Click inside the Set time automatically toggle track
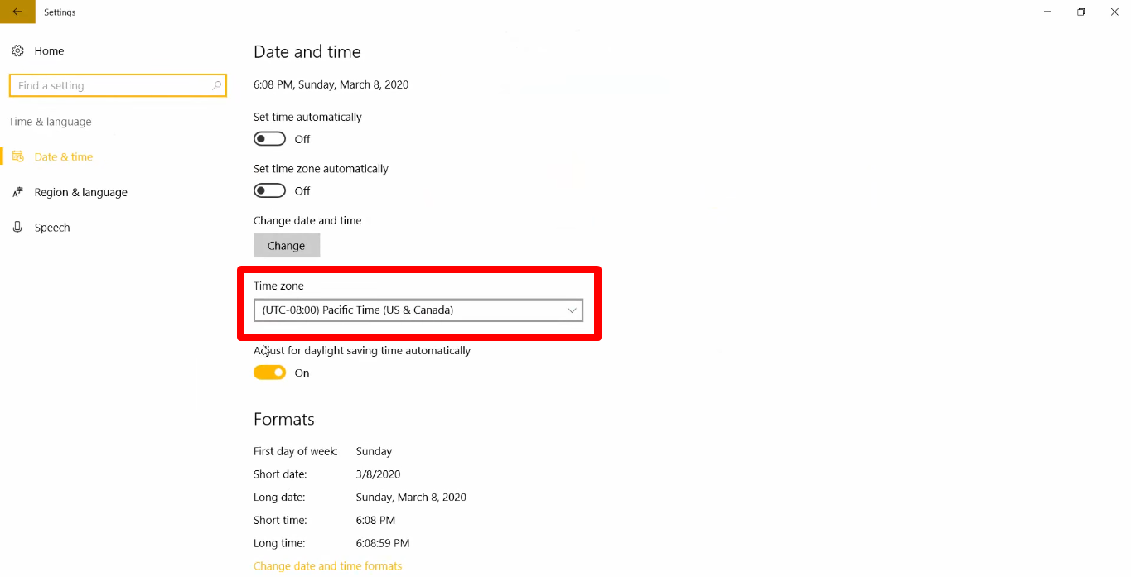The width and height of the screenshot is (1131, 577). click(269, 138)
